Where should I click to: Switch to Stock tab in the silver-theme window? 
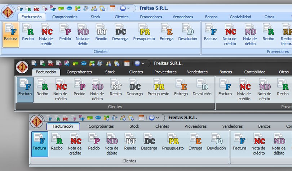134,126
